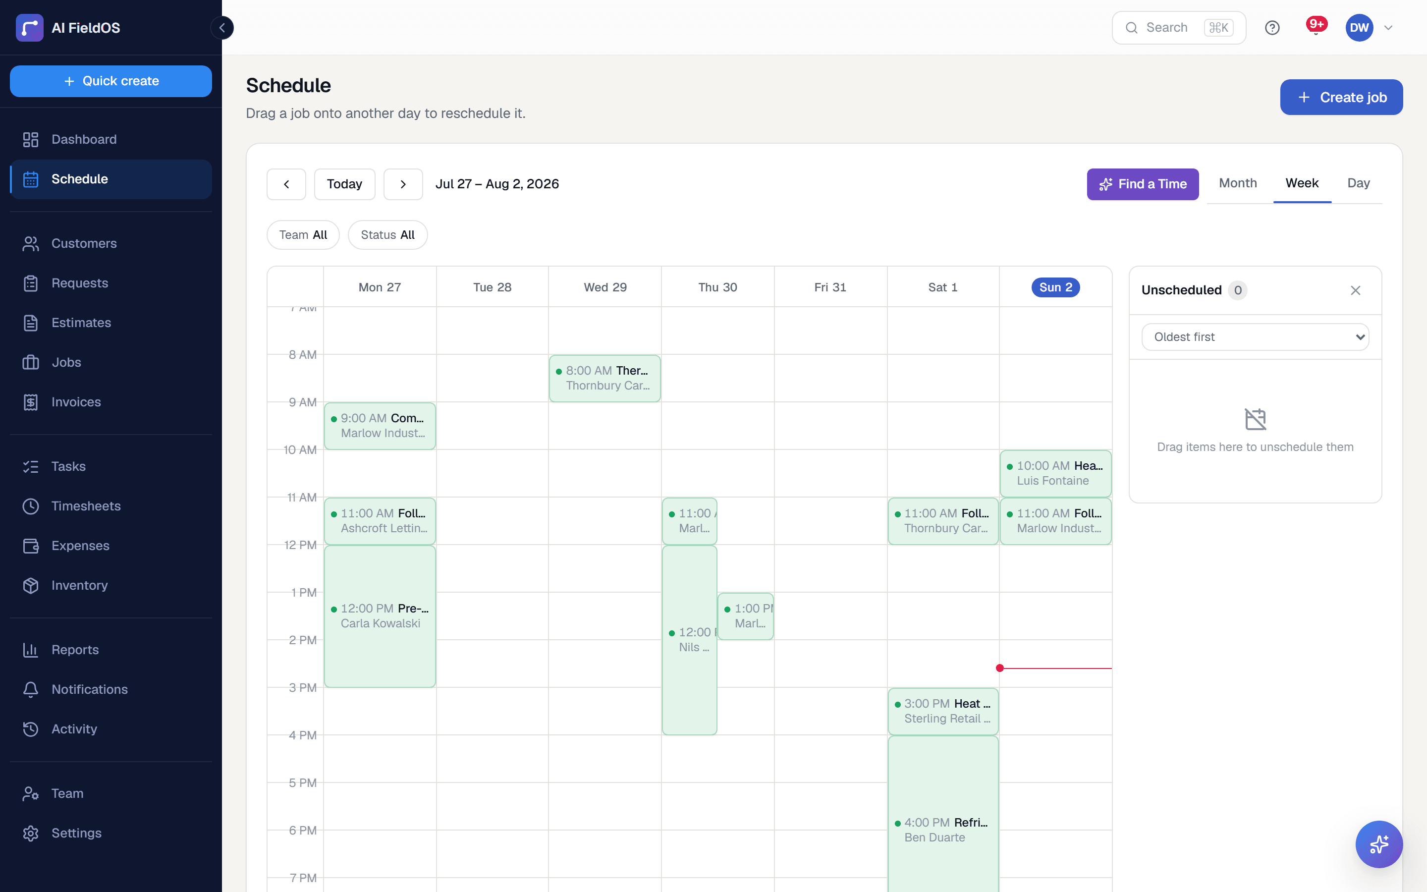Click the Today button

[x=344, y=184]
